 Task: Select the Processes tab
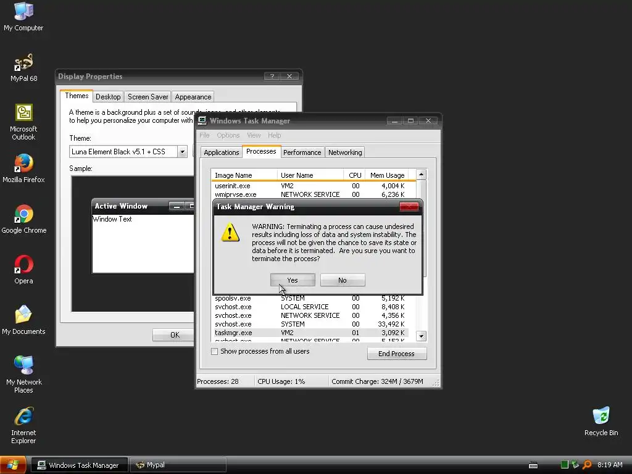[261, 151]
